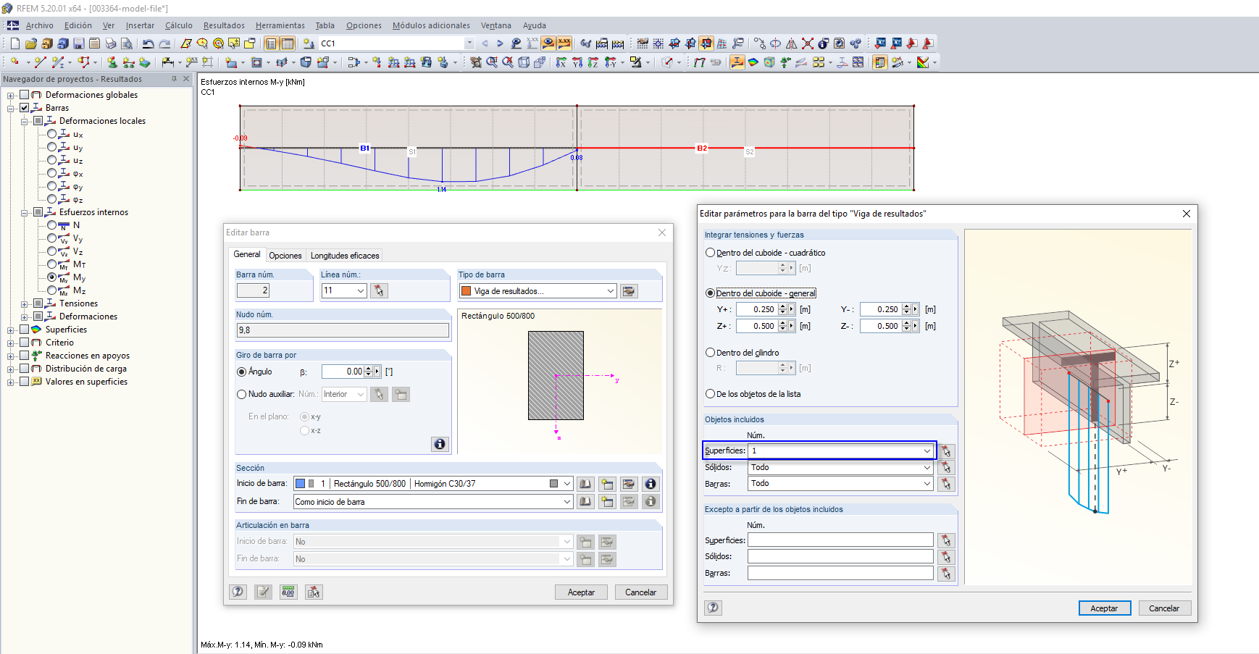The height and width of the screenshot is (654, 1259).
Task: Select 'Dentro del cilindro' radio option
Action: point(711,353)
